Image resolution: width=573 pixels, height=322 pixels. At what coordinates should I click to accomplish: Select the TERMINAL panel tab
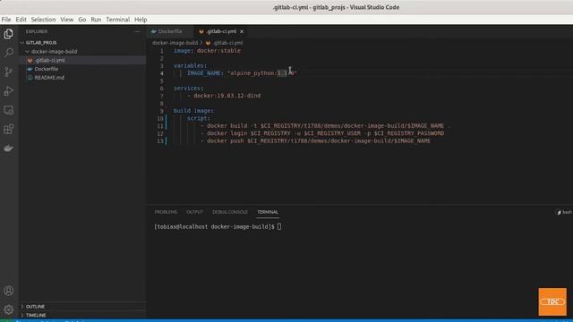point(268,212)
